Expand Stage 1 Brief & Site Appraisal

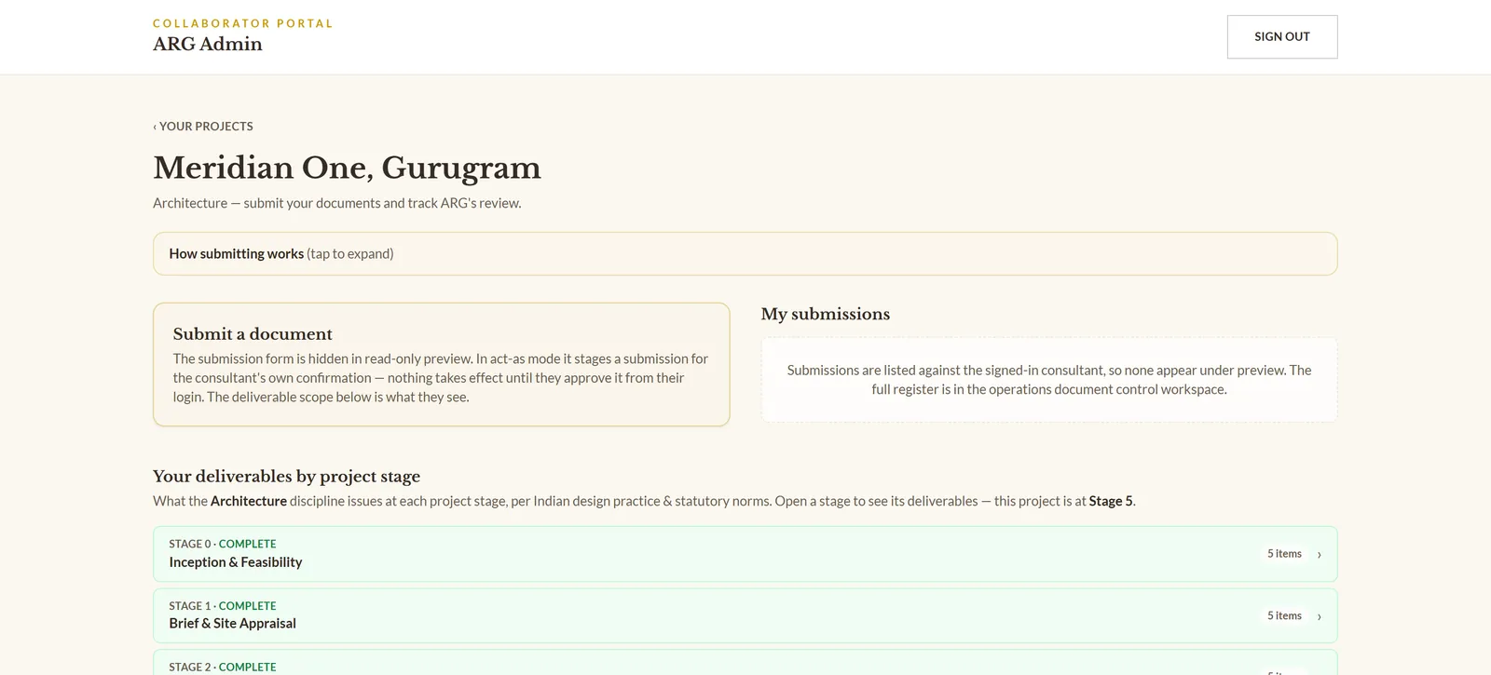click(745, 615)
